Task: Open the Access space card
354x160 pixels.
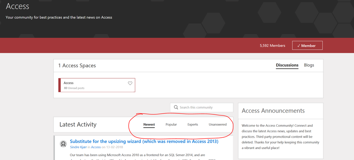Action: click(97, 85)
